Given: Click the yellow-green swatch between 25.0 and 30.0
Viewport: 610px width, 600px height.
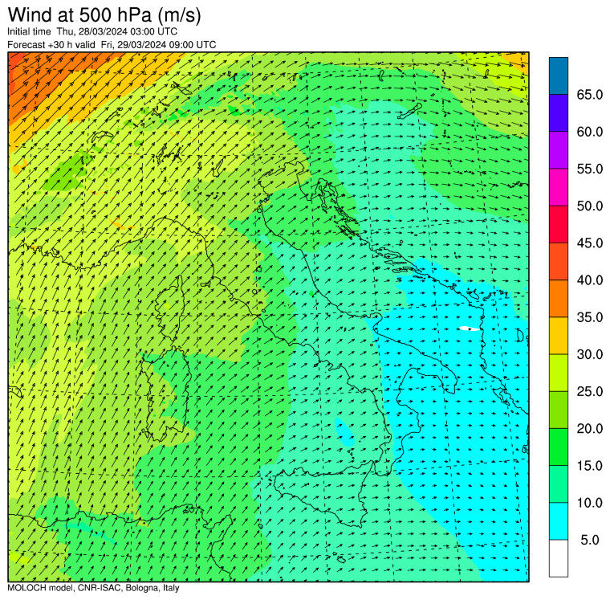Looking at the screenshot, I should click(559, 373).
